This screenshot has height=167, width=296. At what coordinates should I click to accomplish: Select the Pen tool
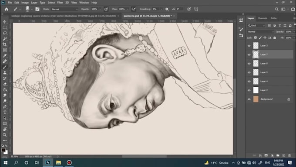point(5,107)
